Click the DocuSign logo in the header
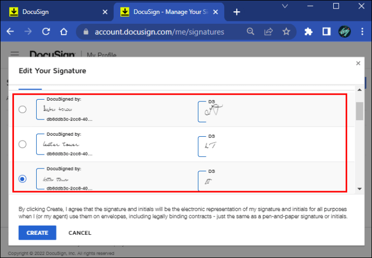Viewport: 372px width, 258px height. (x=52, y=54)
